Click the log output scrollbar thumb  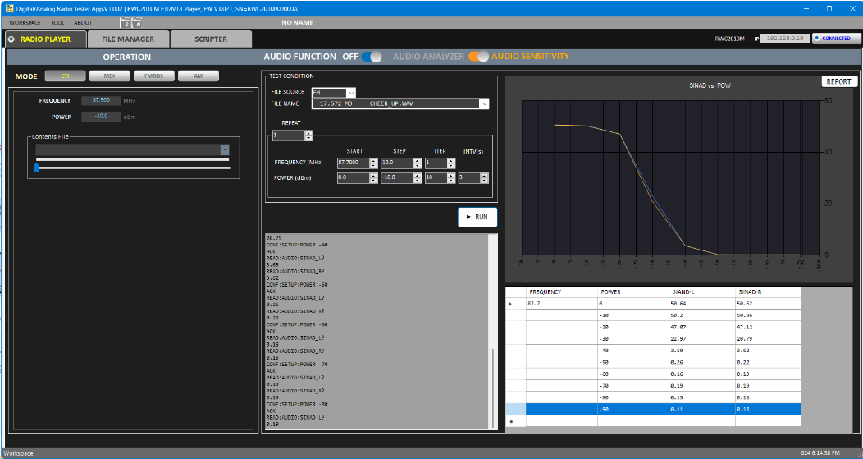(x=492, y=386)
